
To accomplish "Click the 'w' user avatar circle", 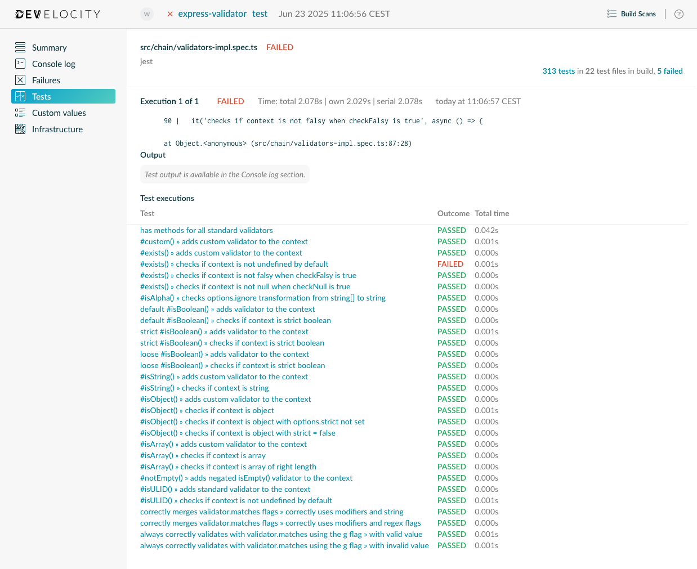I will (146, 14).
